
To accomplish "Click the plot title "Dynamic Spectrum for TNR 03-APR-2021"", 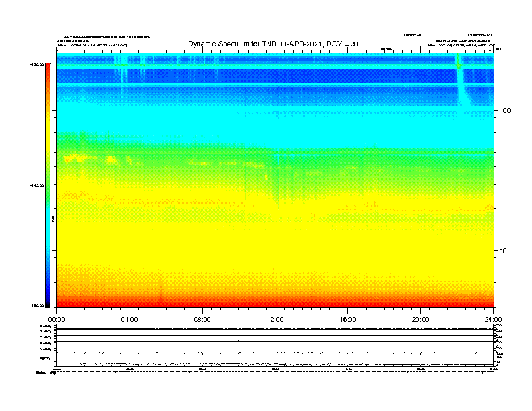I will click(x=255, y=44).
